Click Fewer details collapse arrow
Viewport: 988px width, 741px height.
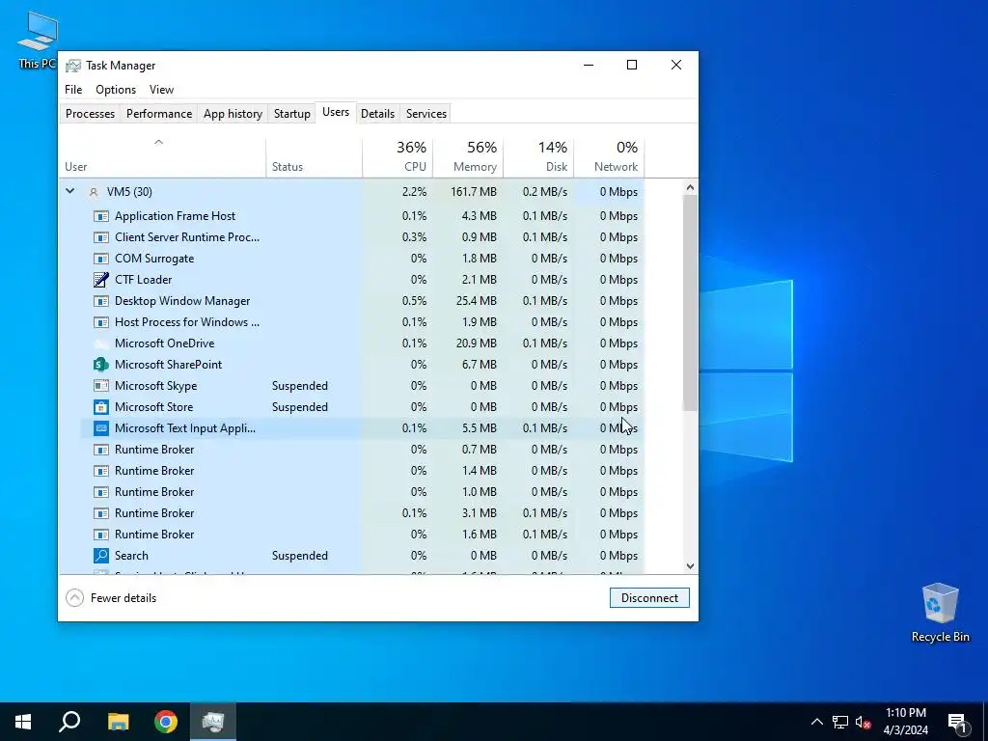(74, 598)
